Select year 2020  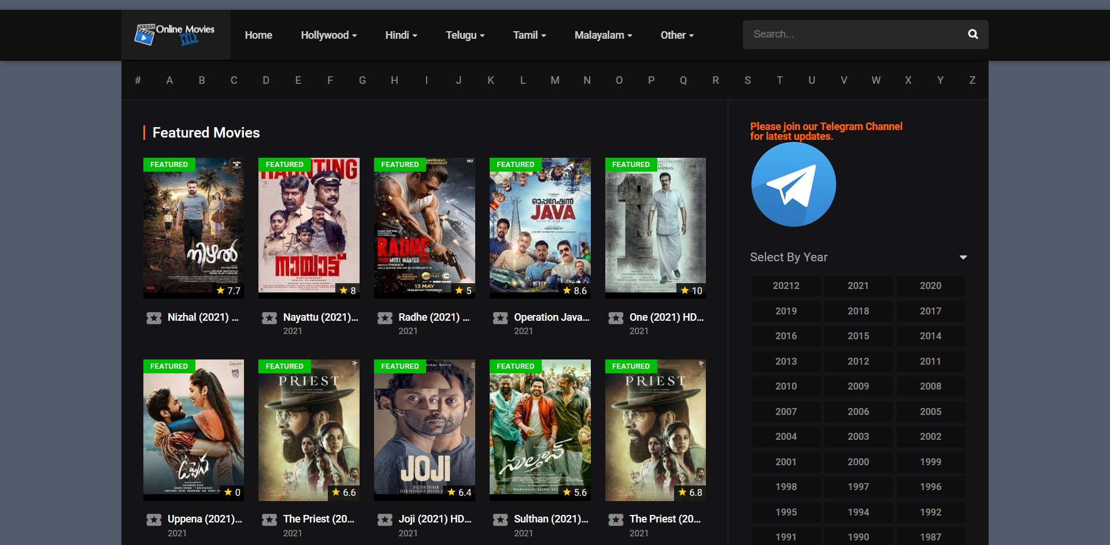[x=930, y=286]
